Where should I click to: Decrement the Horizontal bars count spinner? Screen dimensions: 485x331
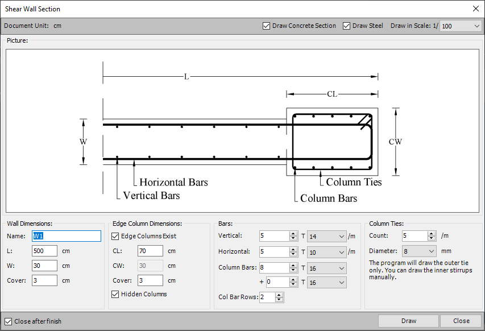click(293, 254)
